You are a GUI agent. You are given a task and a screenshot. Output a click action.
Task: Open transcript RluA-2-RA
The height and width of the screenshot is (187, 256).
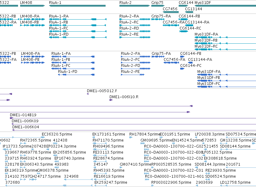129,16
